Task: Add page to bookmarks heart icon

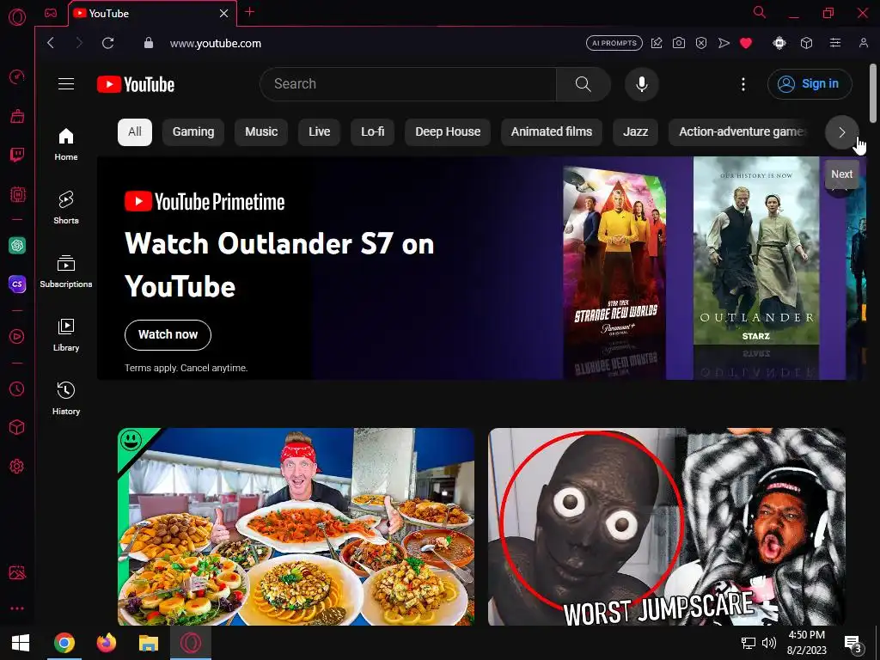Action: tap(746, 43)
